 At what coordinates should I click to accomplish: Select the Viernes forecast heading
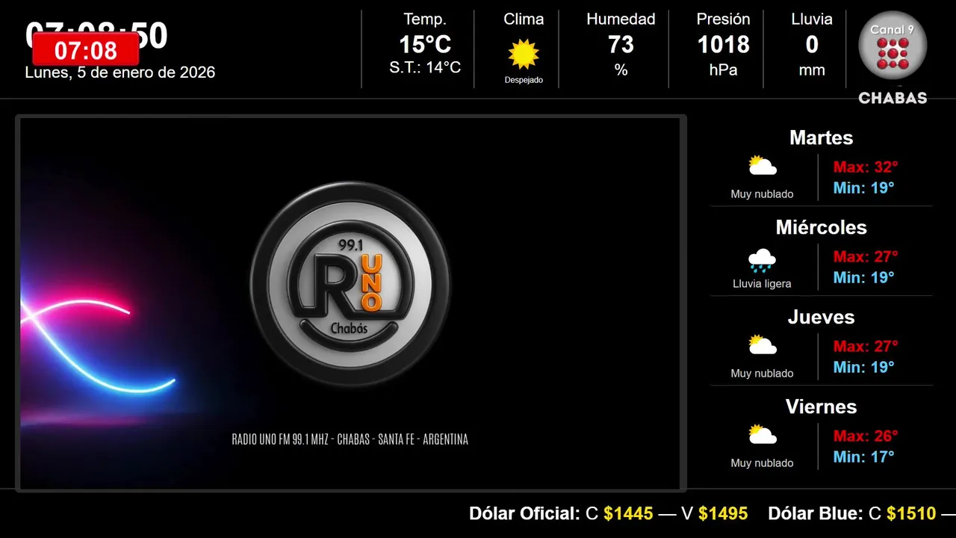click(x=821, y=406)
